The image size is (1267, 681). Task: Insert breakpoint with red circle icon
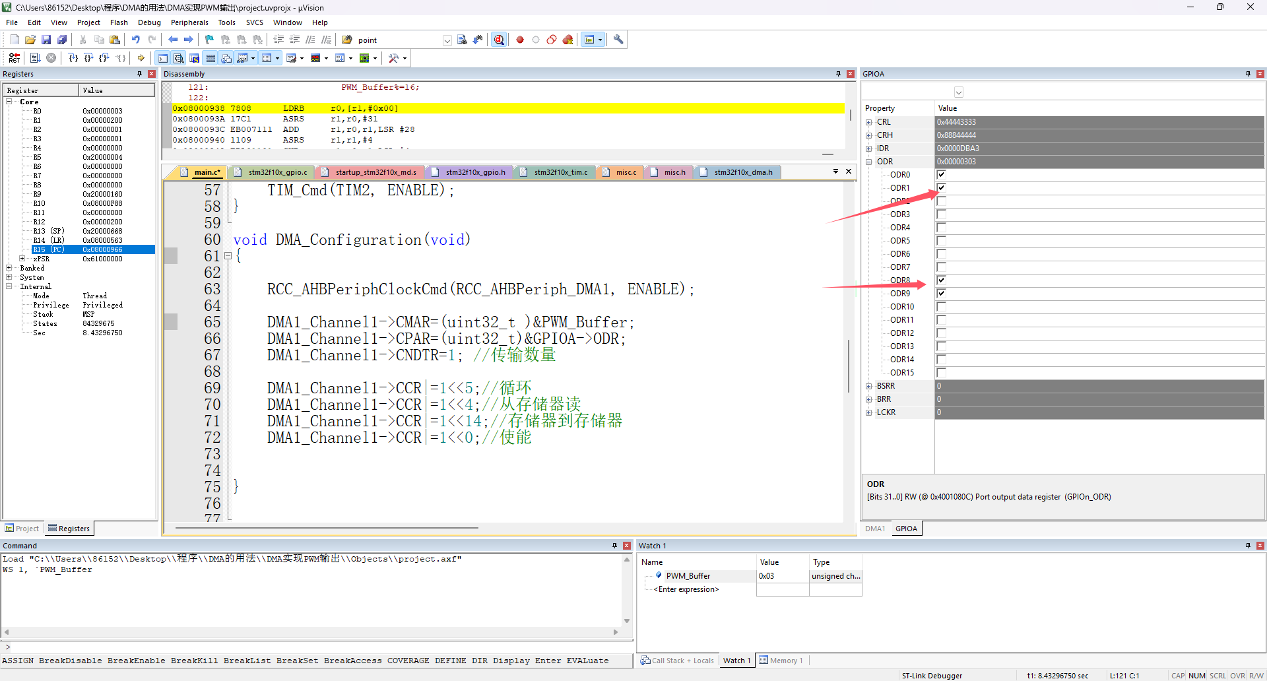(520, 40)
